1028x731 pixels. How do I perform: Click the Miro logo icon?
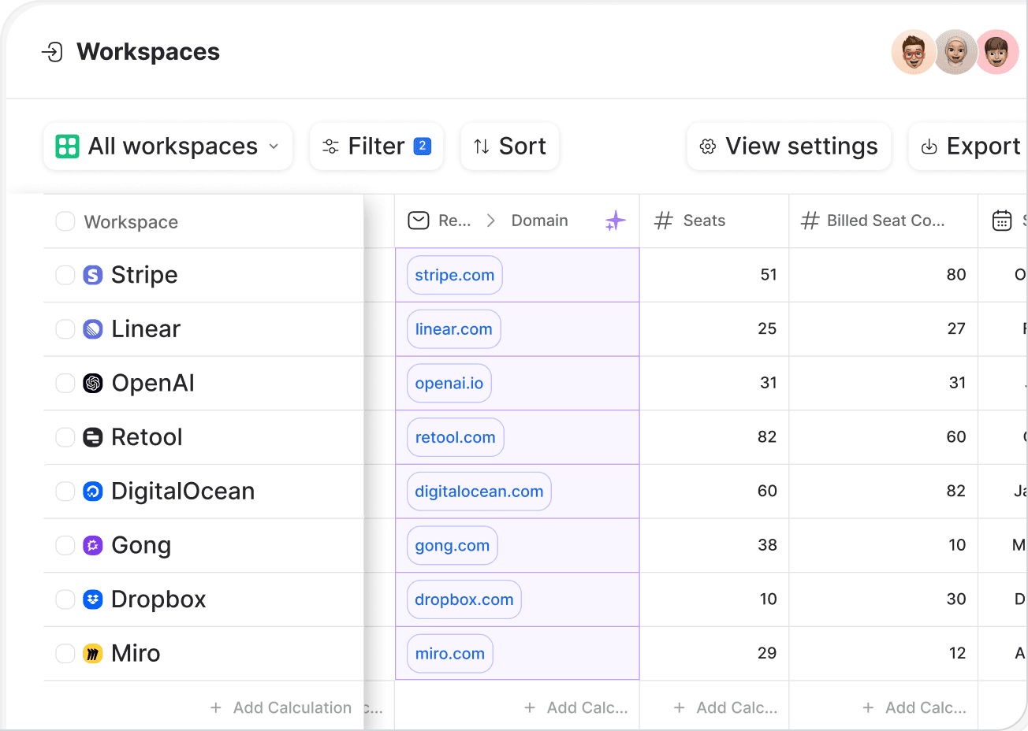93,653
